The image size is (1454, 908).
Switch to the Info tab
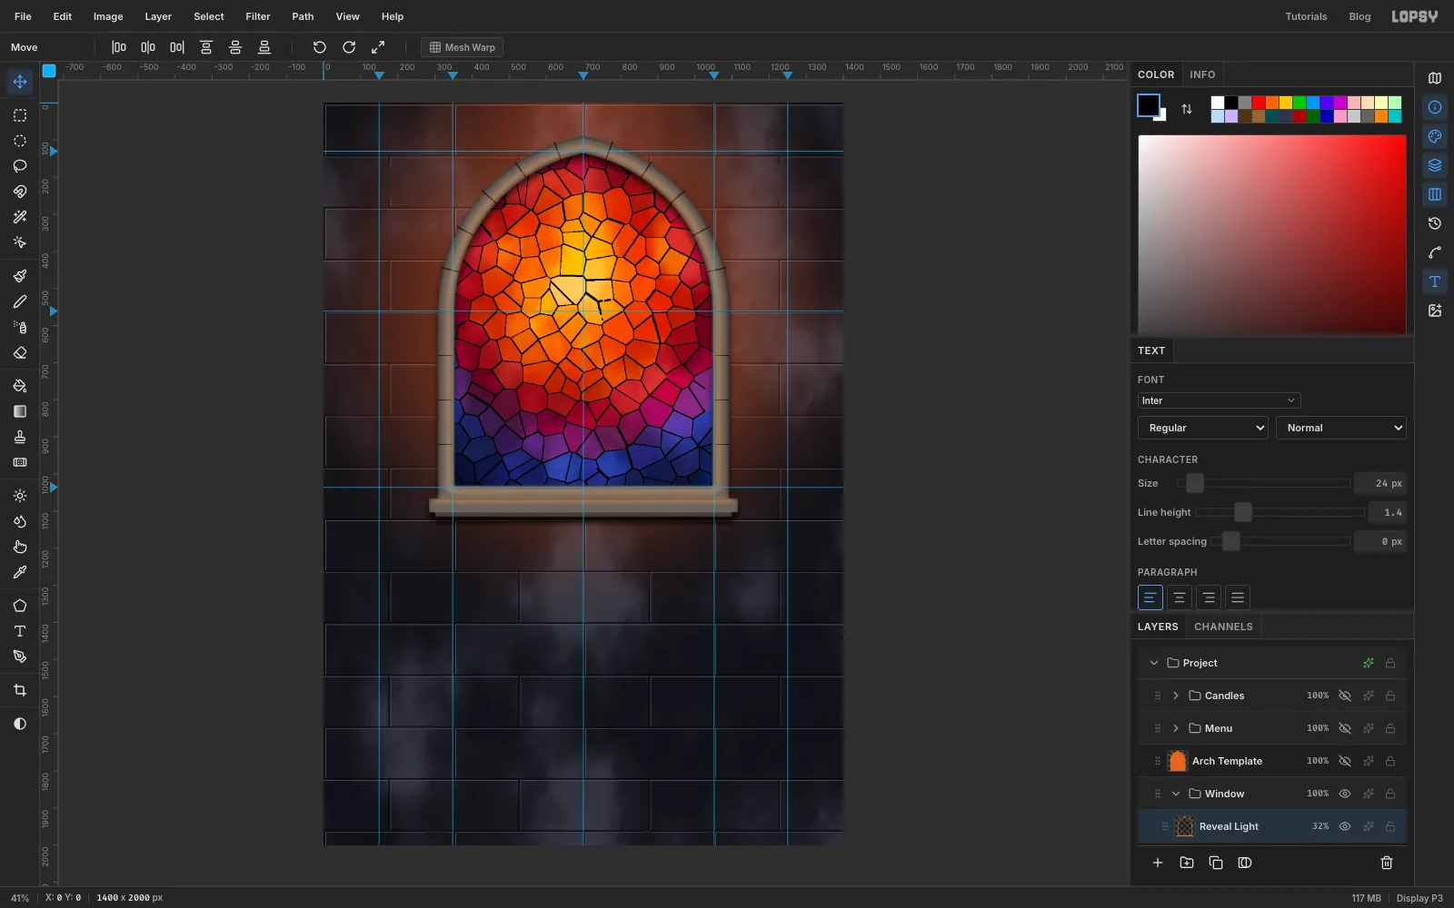1202,74
